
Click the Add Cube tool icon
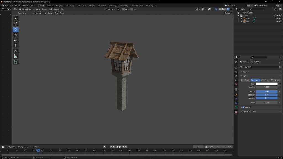click(x=15, y=62)
